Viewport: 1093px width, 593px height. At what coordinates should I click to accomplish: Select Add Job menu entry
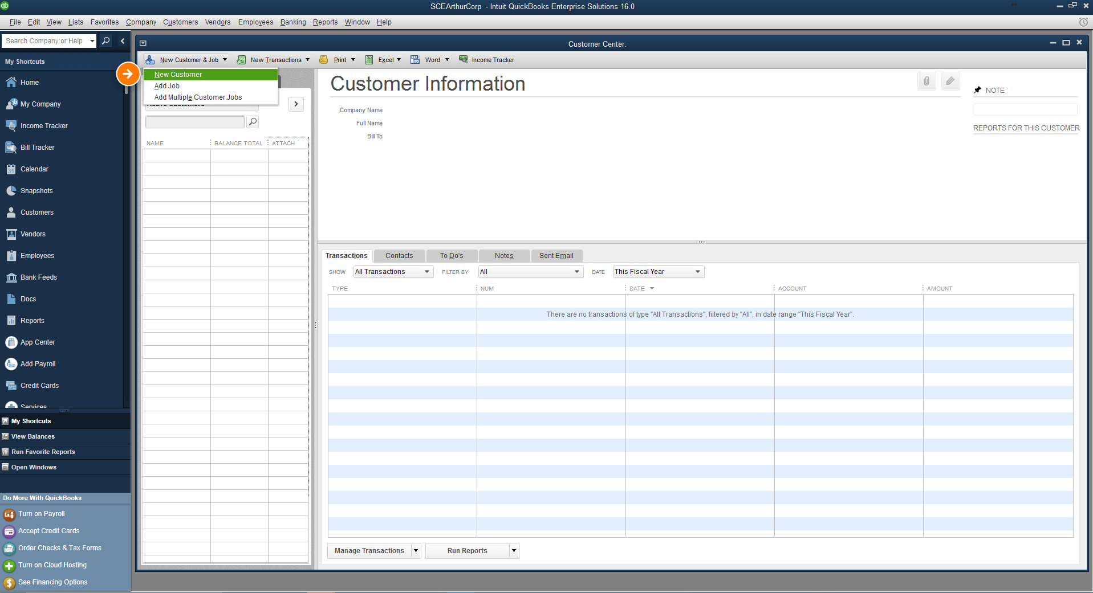pos(210,86)
